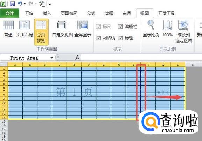Open the File (文件) tab
Image resolution: width=202 pixels, height=141 pixels.
[x=10, y=13]
